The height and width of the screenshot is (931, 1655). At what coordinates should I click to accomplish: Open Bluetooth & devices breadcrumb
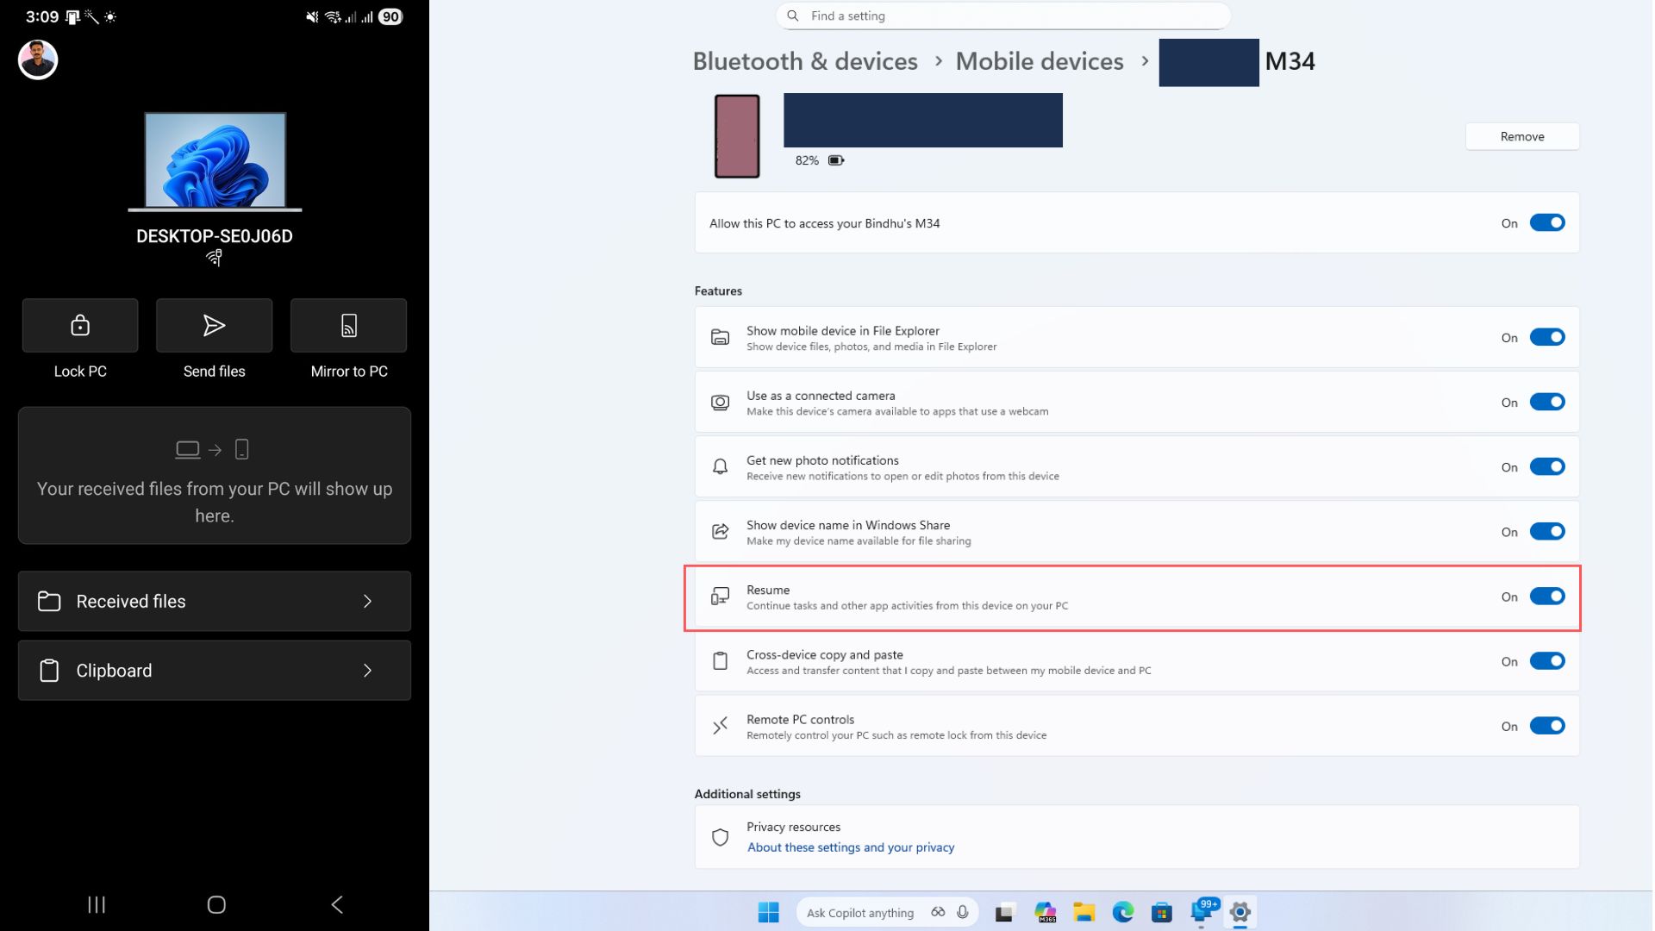[804, 61]
